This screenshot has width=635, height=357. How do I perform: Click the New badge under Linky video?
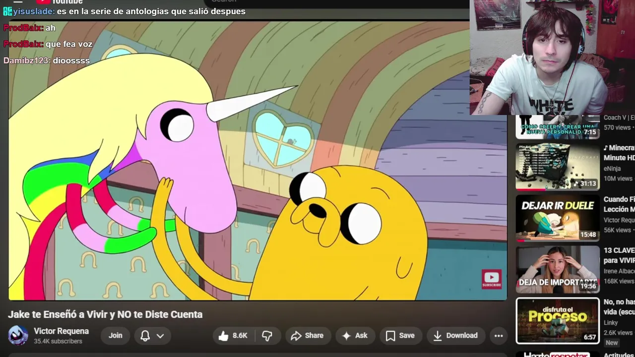[x=612, y=343]
